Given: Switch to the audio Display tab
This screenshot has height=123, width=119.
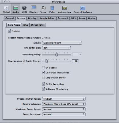Looking at the screenshot, I should (x=32, y=18).
